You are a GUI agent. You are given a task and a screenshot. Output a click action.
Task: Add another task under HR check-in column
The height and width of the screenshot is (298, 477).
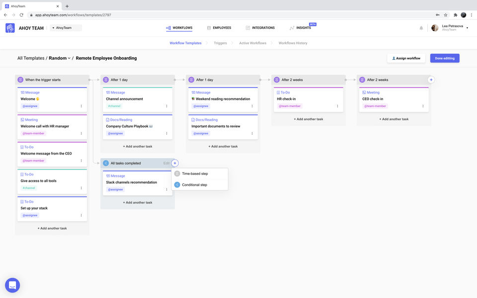pos(309,119)
